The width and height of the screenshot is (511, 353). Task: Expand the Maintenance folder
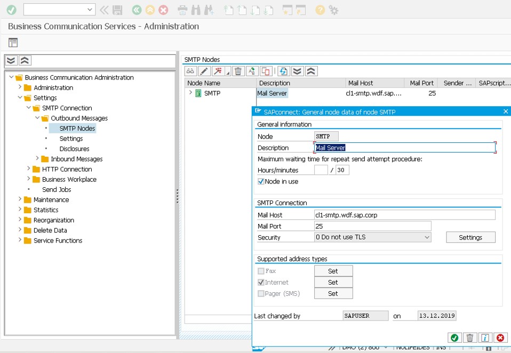pos(20,199)
